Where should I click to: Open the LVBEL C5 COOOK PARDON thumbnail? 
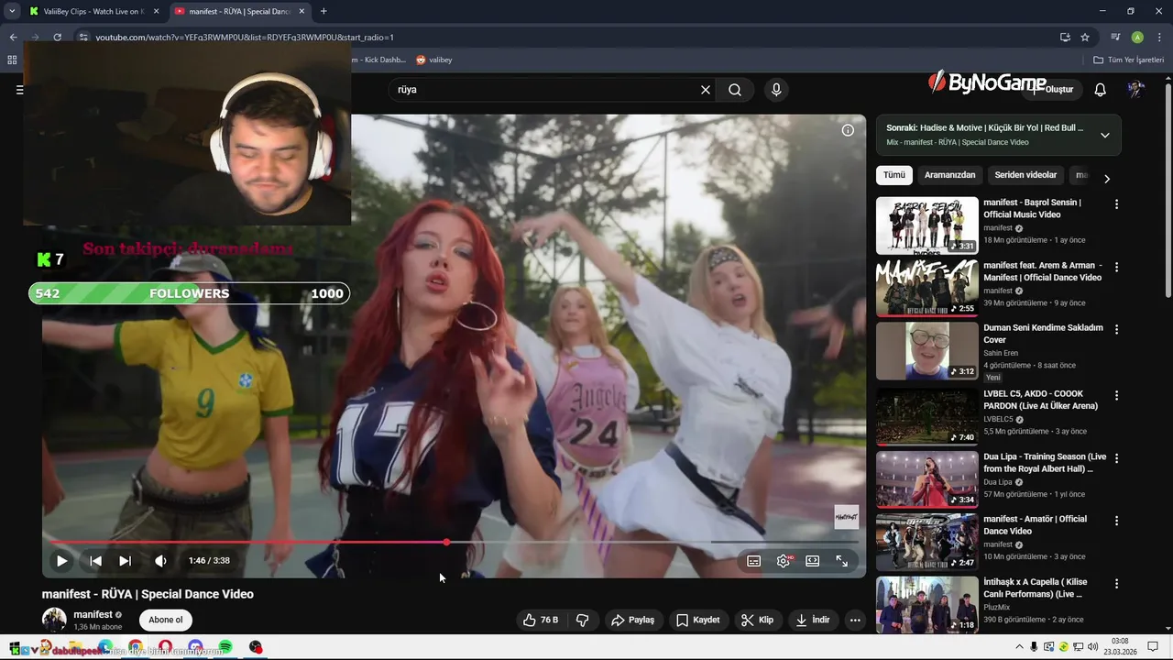[x=926, y=417]
